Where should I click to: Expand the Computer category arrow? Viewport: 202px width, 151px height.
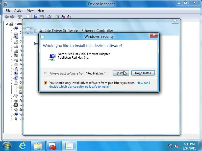(12, 28)
